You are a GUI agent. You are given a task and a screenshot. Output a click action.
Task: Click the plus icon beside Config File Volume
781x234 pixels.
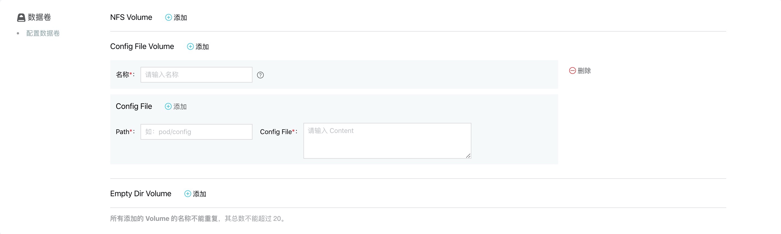click(x=190, y=47)
